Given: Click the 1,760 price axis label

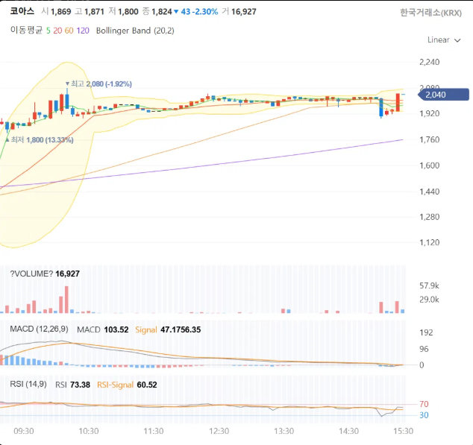Looking at the screenshot, I should (430, 139).
